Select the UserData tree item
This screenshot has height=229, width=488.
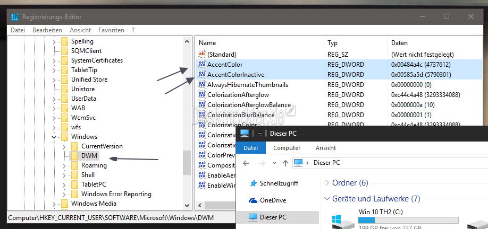point(83,99)
